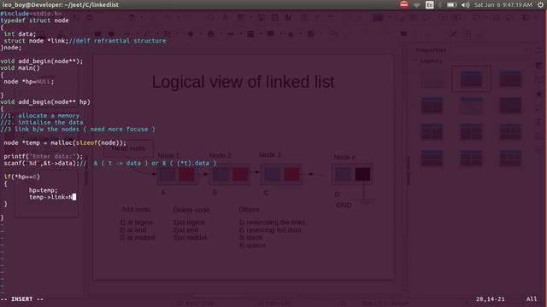This screenshot has height=307, width=547.
Task: Select the Title, 4 Content layout
Action: [x=471, y=158]
